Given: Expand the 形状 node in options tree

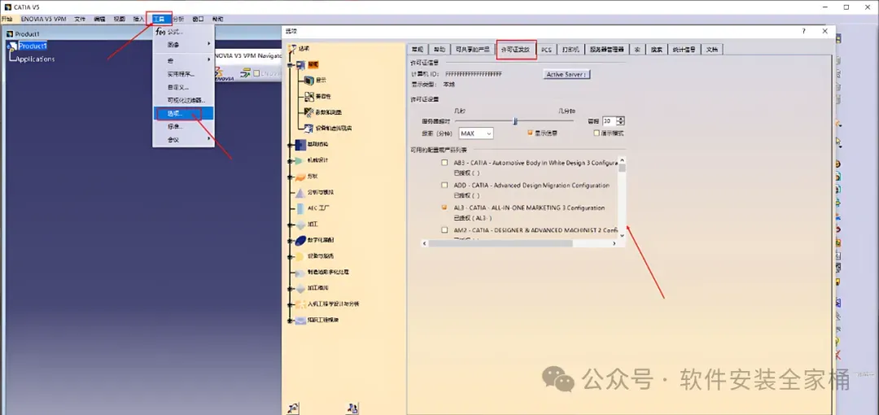Looking at the screenshot, I should point(290,177).
